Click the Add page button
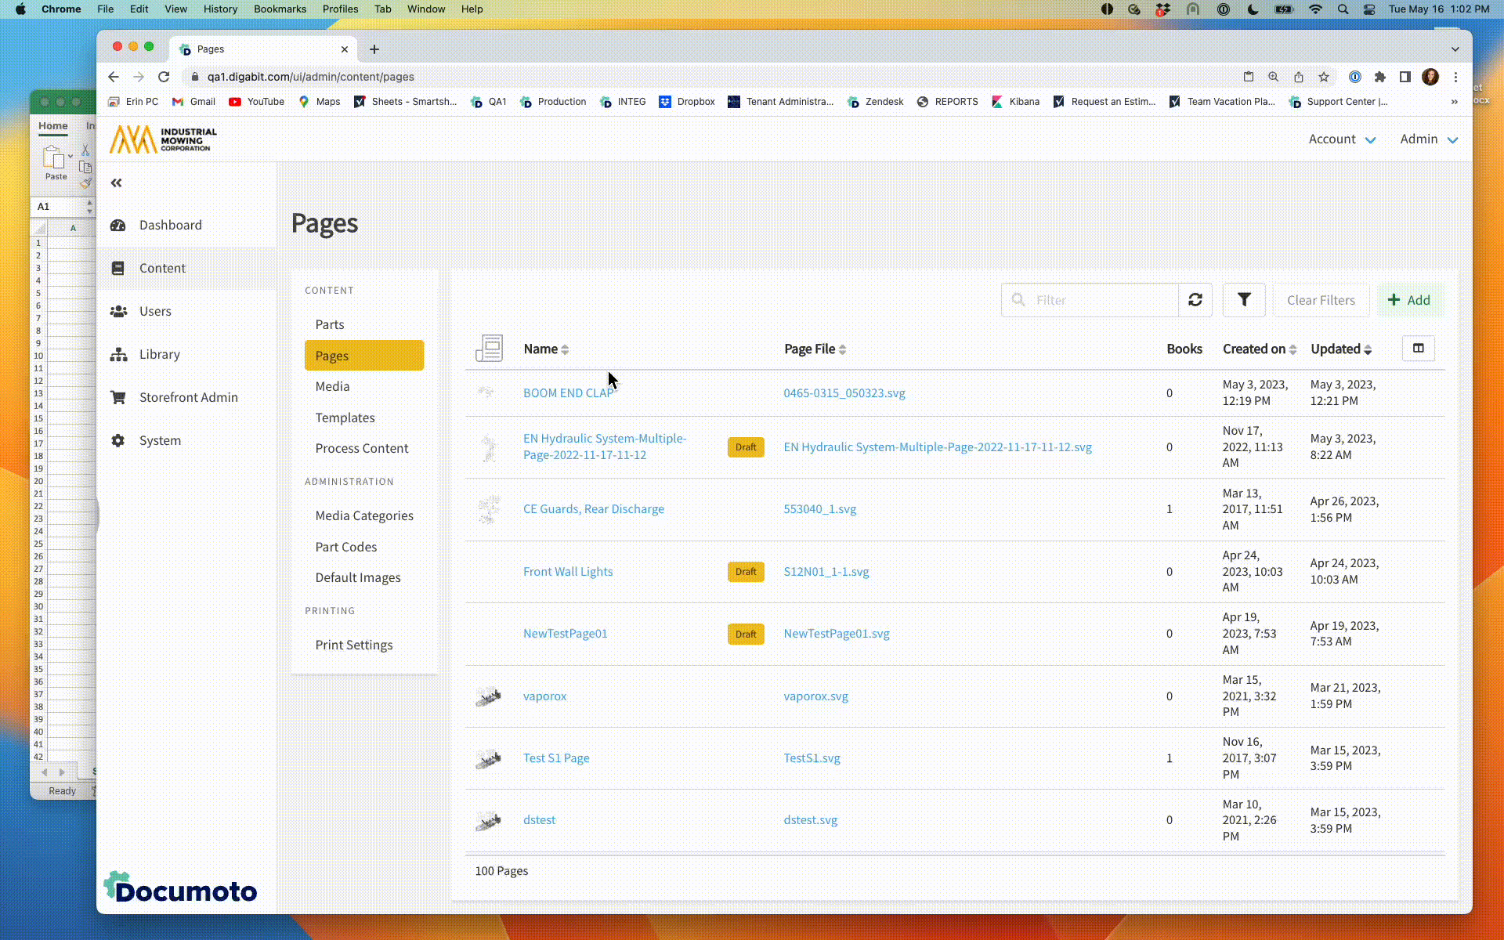 (x=1409, y=300)
